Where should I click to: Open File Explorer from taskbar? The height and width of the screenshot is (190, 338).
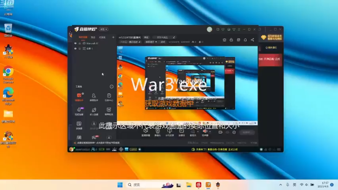click(189, 185)
